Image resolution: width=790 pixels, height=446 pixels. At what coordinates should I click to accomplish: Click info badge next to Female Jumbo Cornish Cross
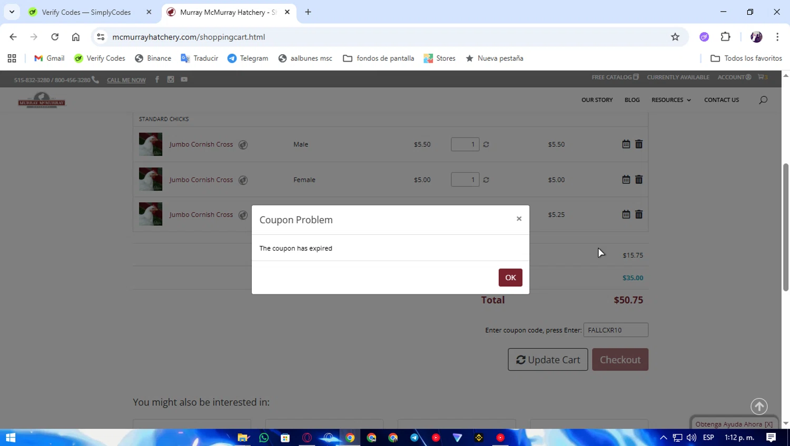click(x=243, y=180)
